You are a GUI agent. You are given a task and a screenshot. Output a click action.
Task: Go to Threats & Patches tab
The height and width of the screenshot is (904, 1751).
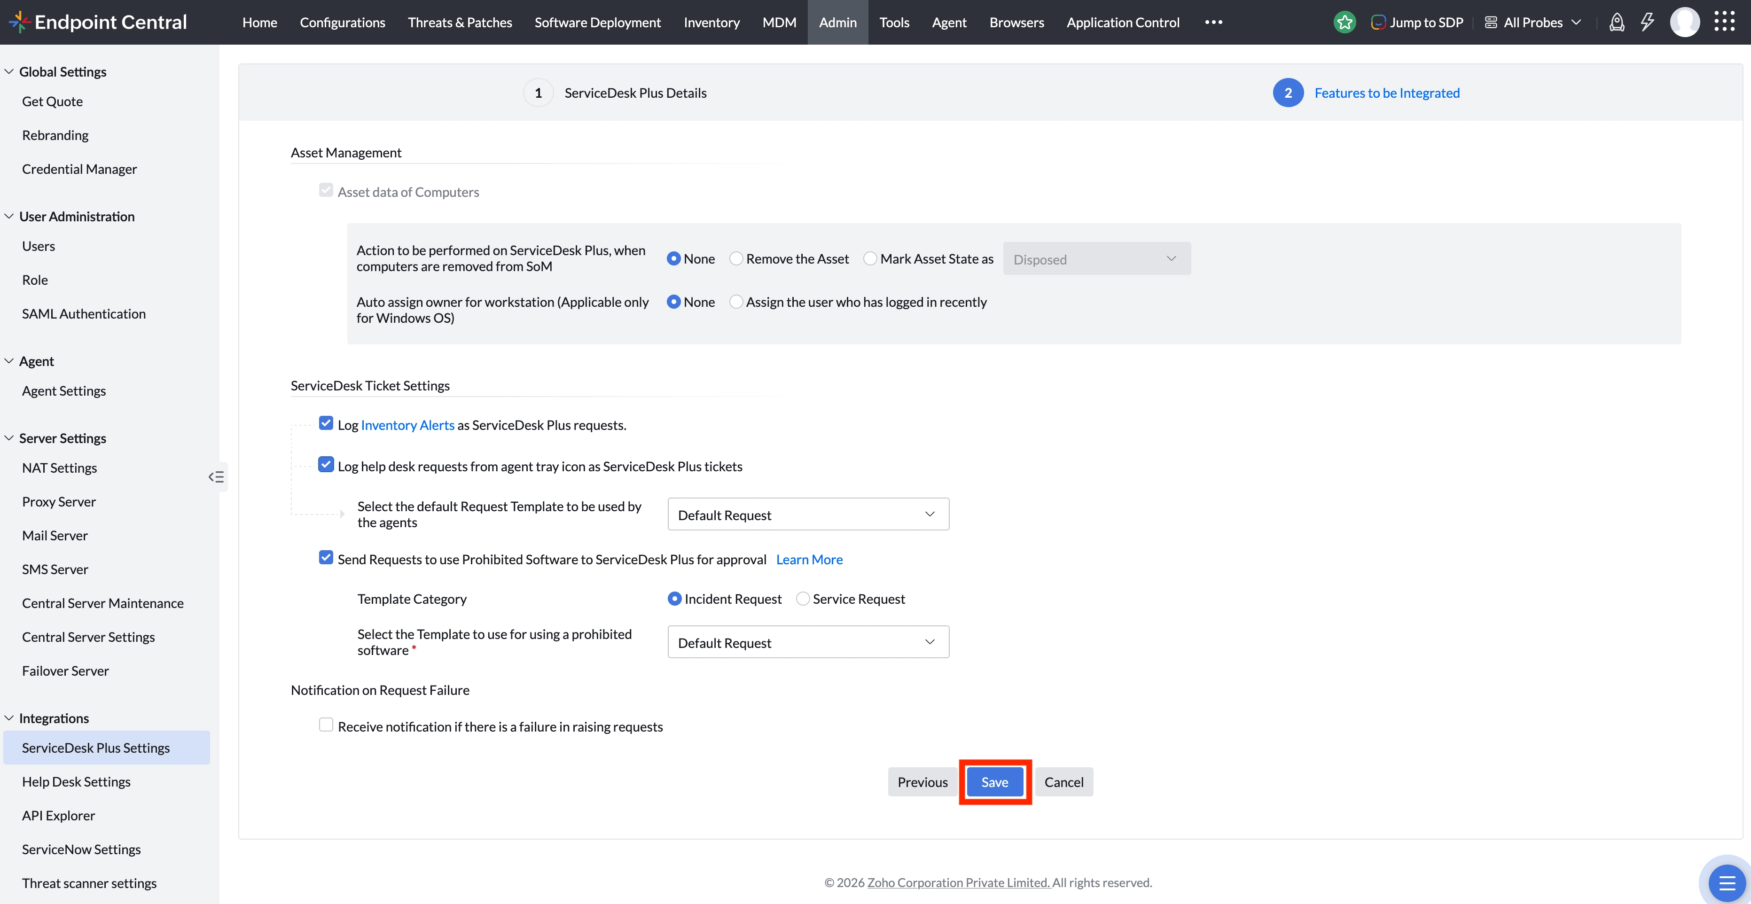(460, 23)
